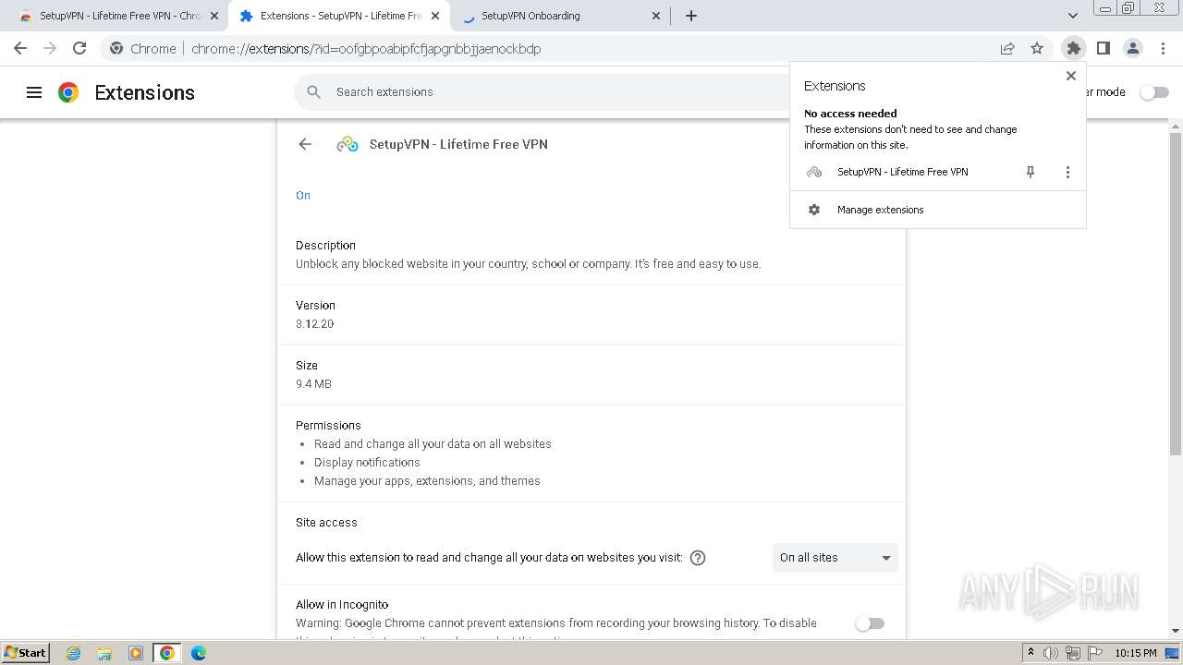The height and width of the screenshot is (665, 1183).
Task: Open more actions for SetupVPN in the popup
Action: 1067,172
